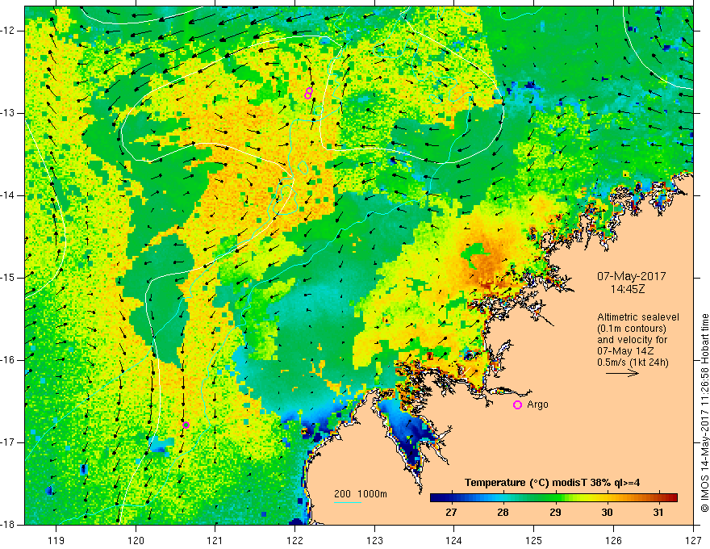Click the 'Temperature (°C) modisT 38% ql>=4' title

click(x=552, y=483)
